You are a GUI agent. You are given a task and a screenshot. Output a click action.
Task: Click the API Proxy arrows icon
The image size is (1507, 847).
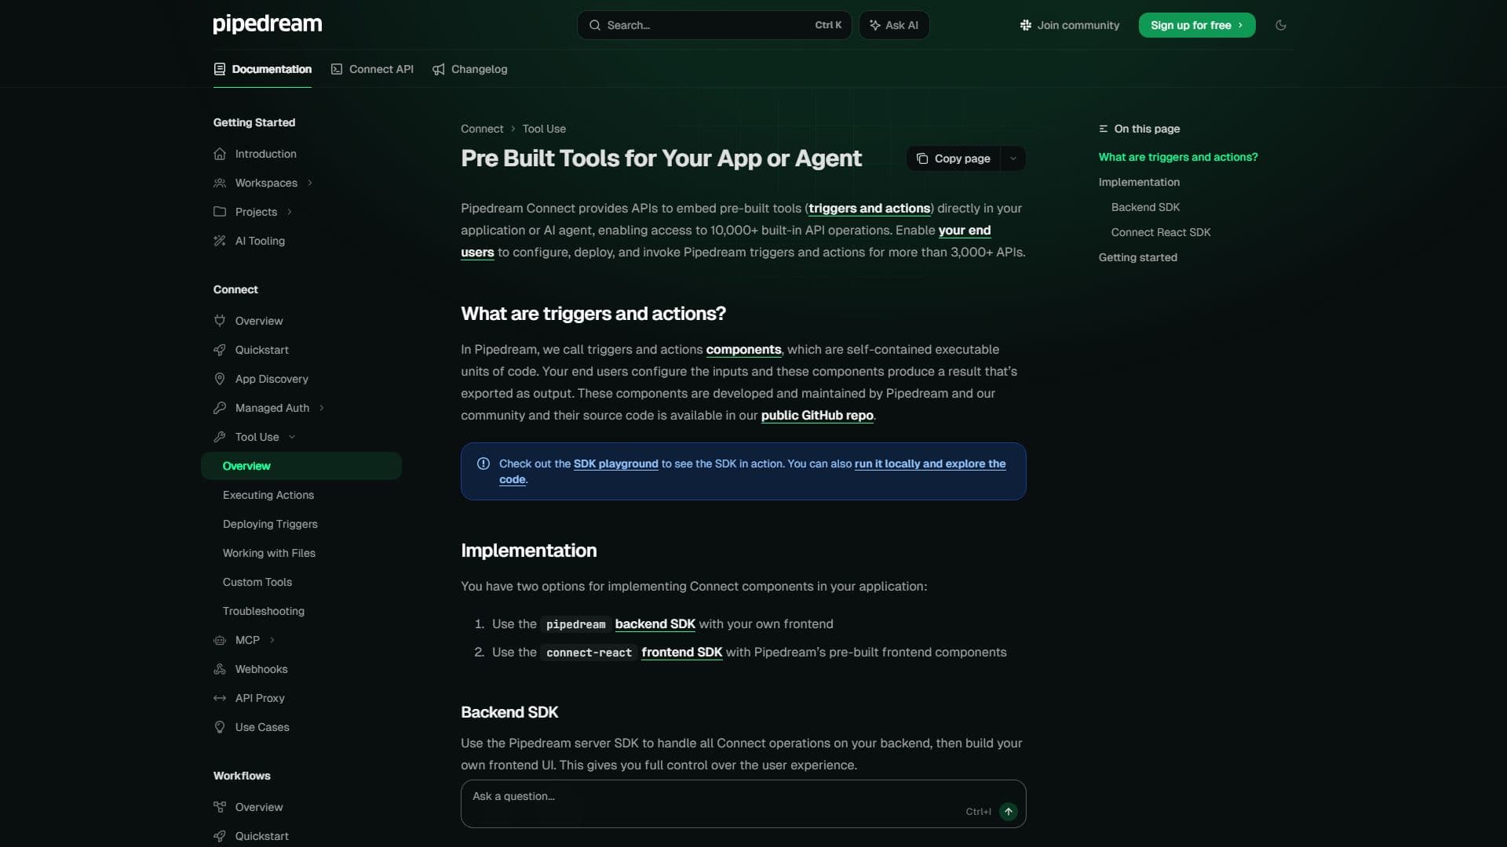pos(220,698)
